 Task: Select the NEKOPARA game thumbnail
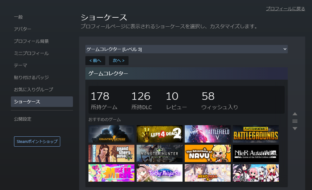pyautogui.click(x=208, y=173)
